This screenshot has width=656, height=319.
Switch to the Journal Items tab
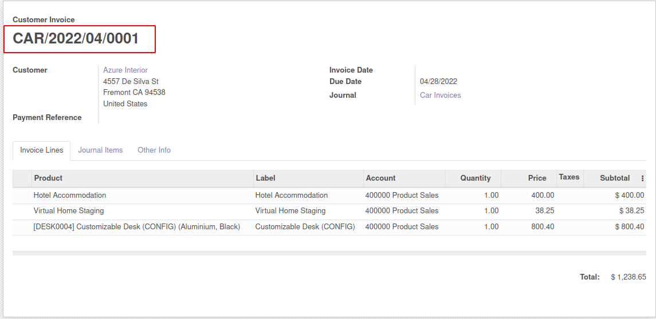click(100, 150)
